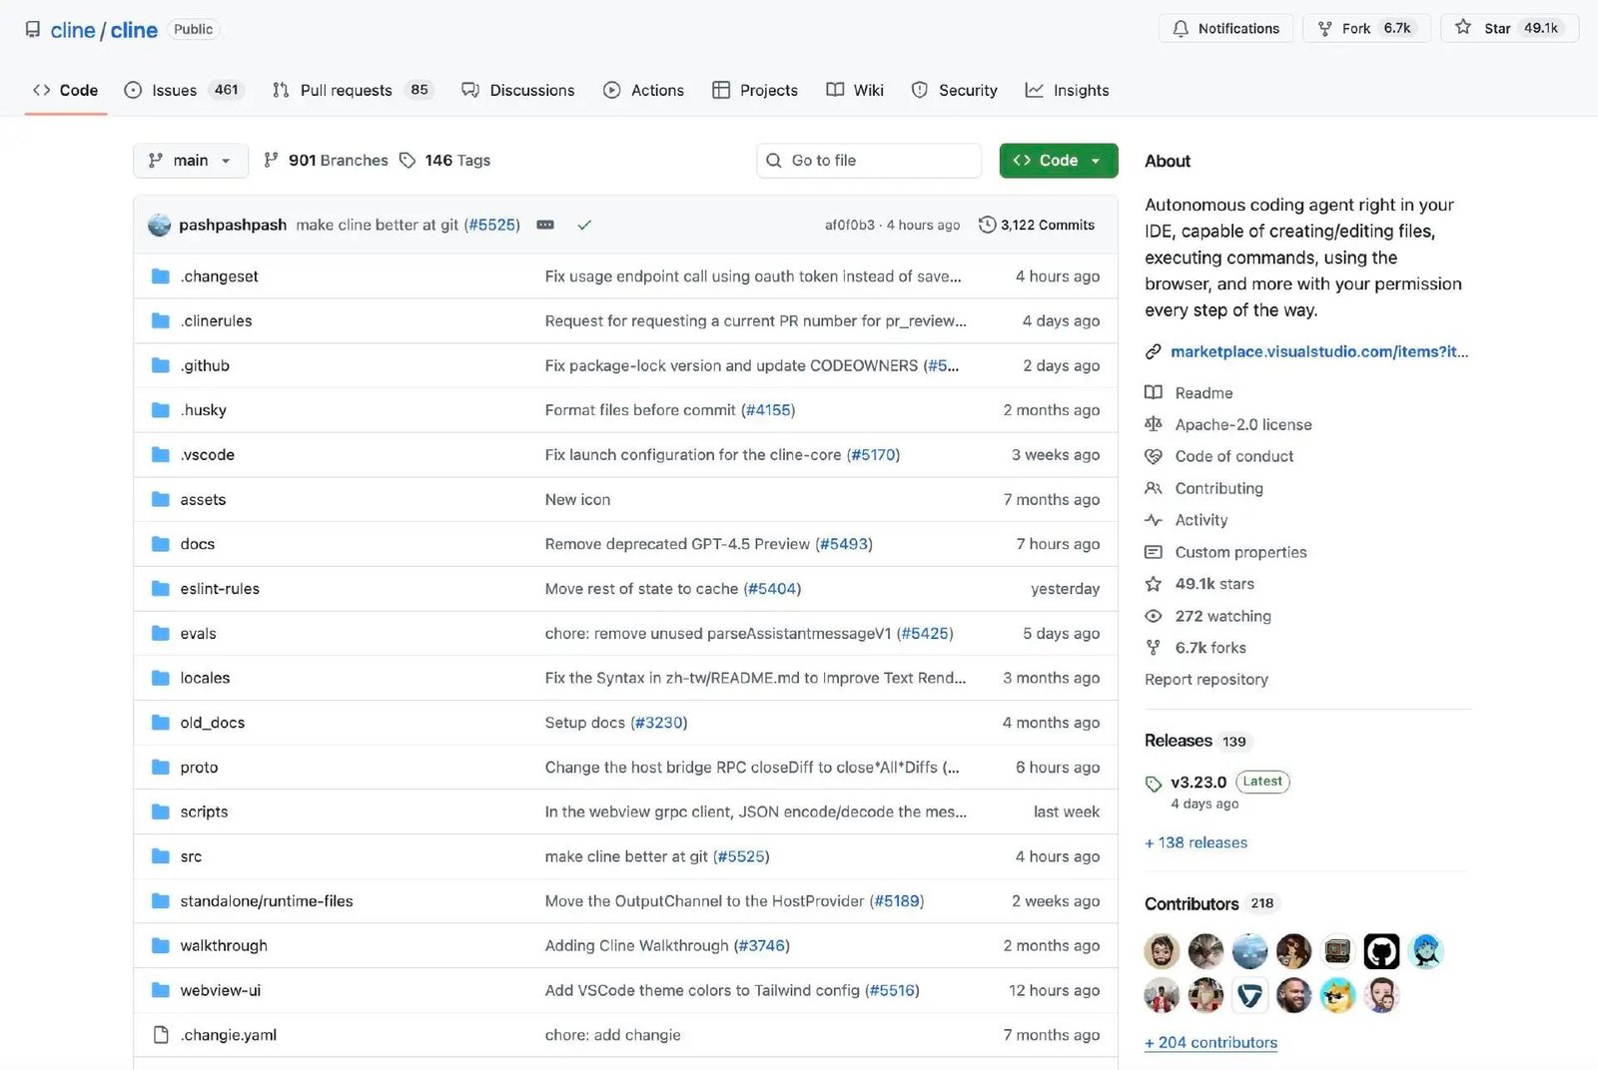
Task: Open the Discussions tab
Action: [518, 90]
